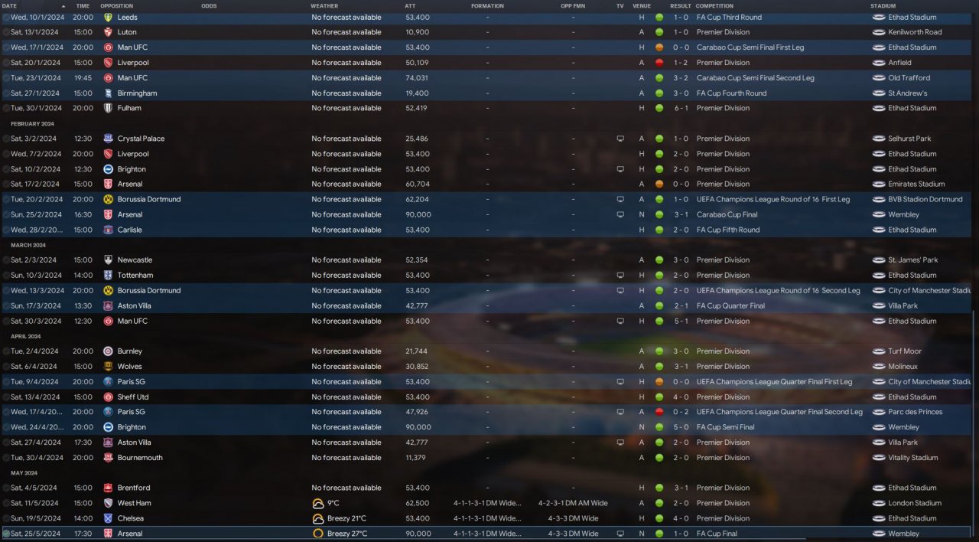Image resolution: width=979 pixels, height=542 pixels.
Task: Sort by the TIME column header
Action: (83, 6)
